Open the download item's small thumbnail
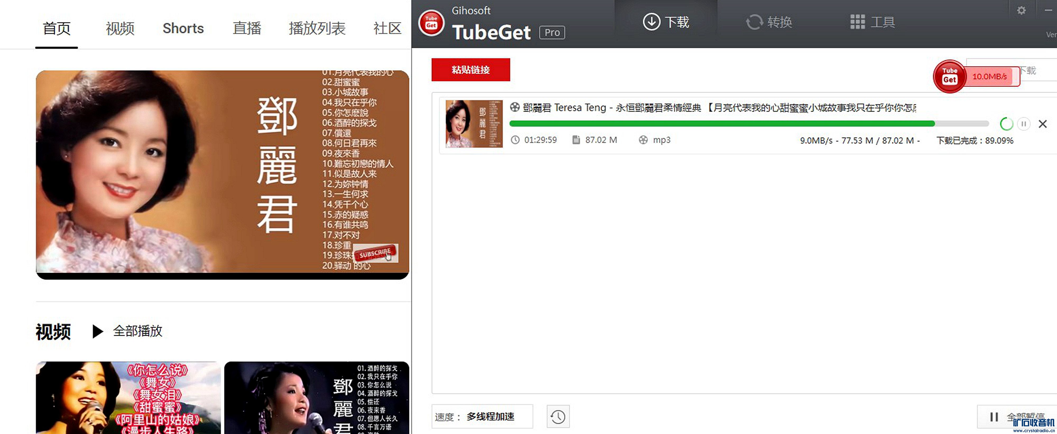 point(474,124)
